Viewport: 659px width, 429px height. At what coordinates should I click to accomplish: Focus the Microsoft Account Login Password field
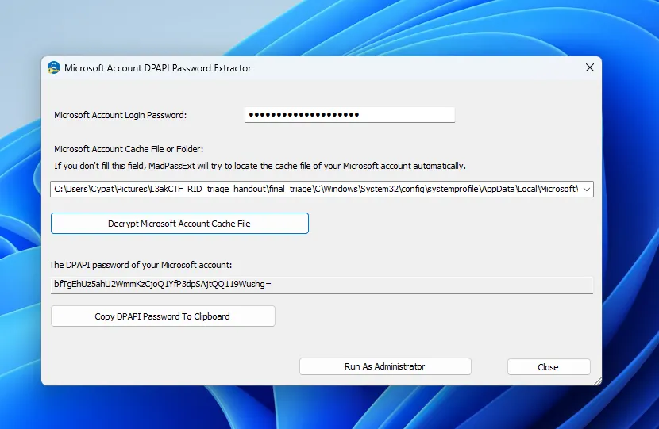tap(349, 115)
